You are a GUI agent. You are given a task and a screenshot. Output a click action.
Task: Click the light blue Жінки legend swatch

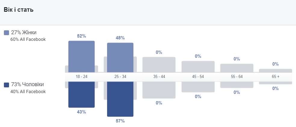[6, 33]
